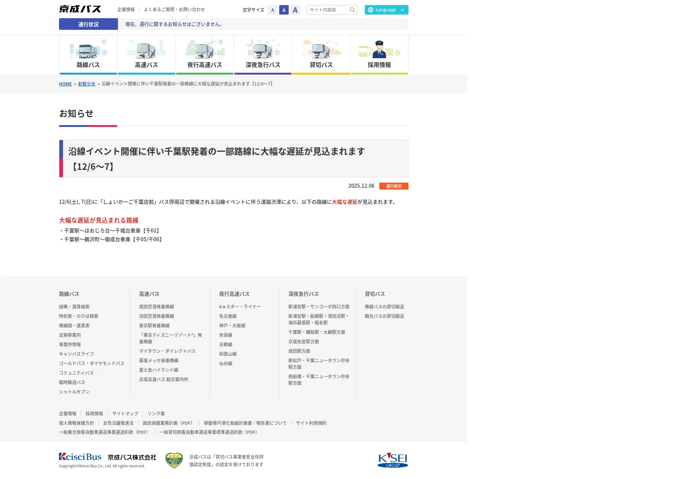Select the large font size A

(295, 10)
